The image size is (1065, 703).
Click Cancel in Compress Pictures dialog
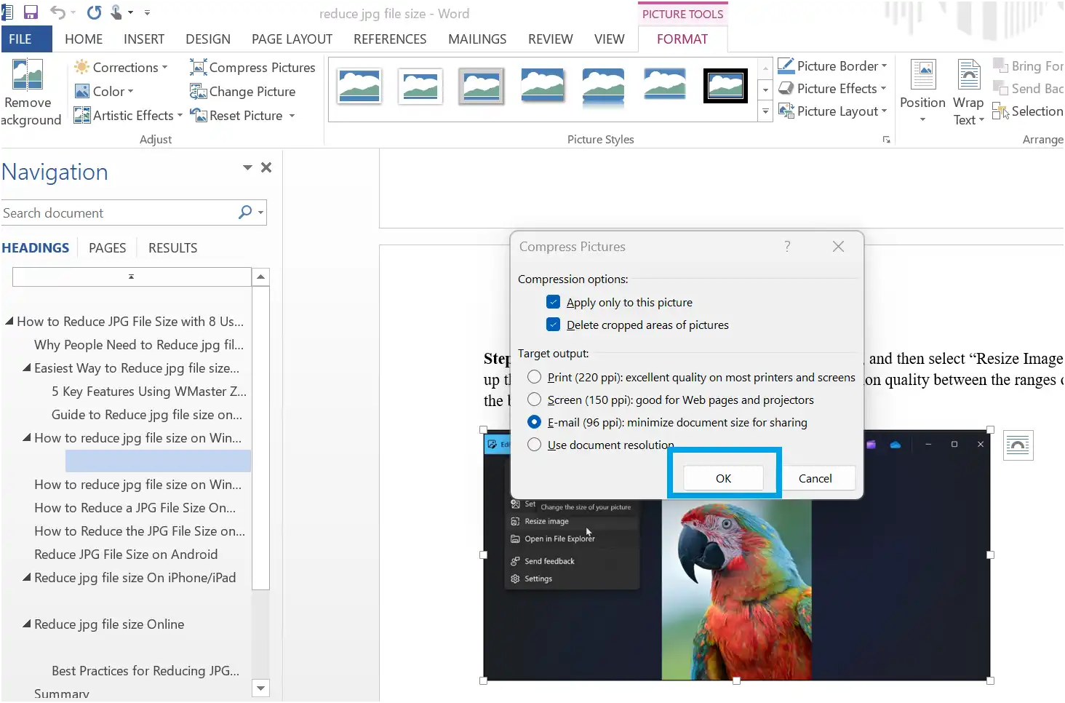(815, 478)
